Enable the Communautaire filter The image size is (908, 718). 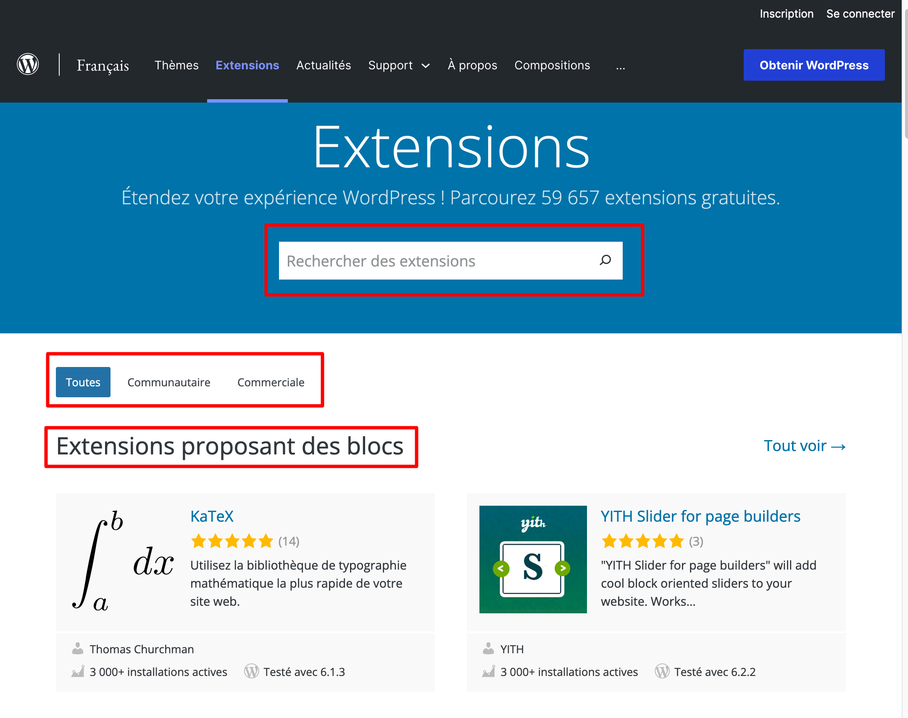click(x=169, y=382)
